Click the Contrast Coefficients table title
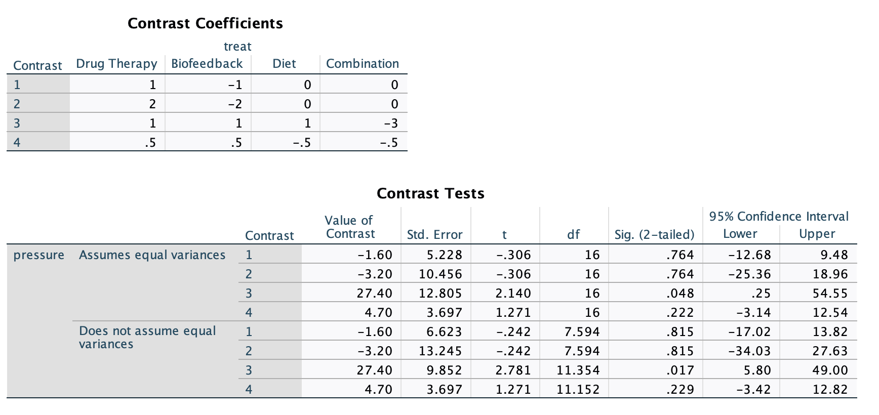The width and height of the screenshot is (879, 415). pyautogui.click(x=205, y=23)
